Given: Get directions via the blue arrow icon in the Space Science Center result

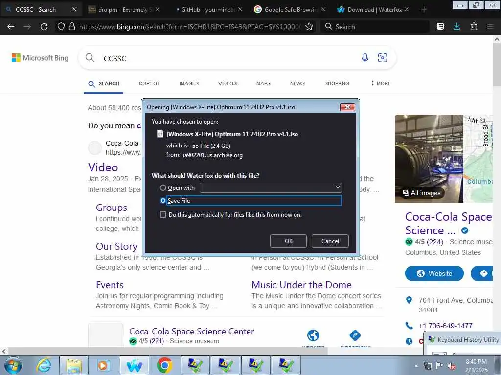Looking at the screenshot, I should (x=355, y=335).
